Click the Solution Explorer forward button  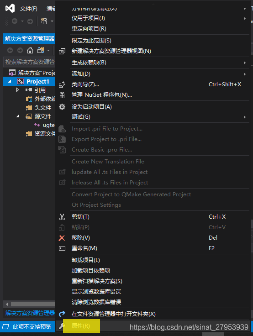20,50
